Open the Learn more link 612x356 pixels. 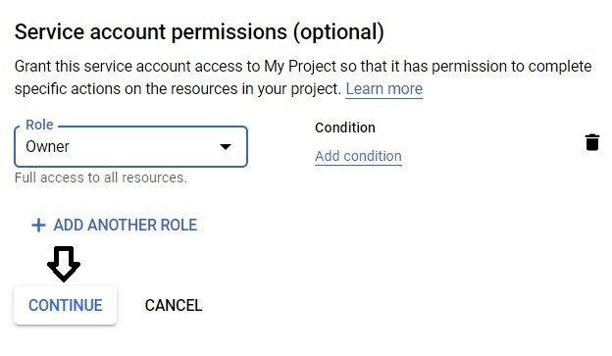tap(384, 89)
